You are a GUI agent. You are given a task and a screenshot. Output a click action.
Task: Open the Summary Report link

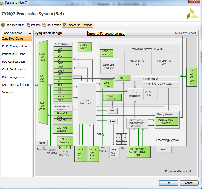pyautogui.click(x=186, y=33)
